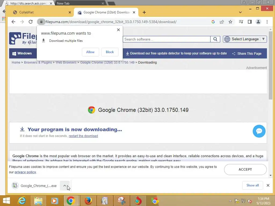The image size is (275, 206).
Task: Open the media control icon in toolbar
Action: pos(241,22)
